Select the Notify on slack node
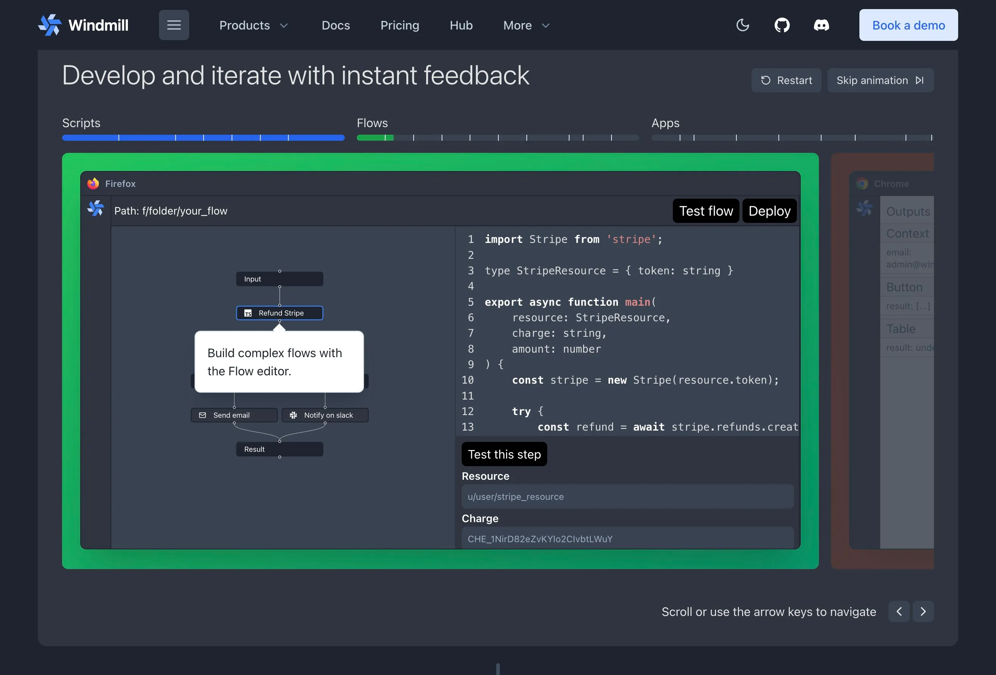Screen dimensions: 996x675 325,415
